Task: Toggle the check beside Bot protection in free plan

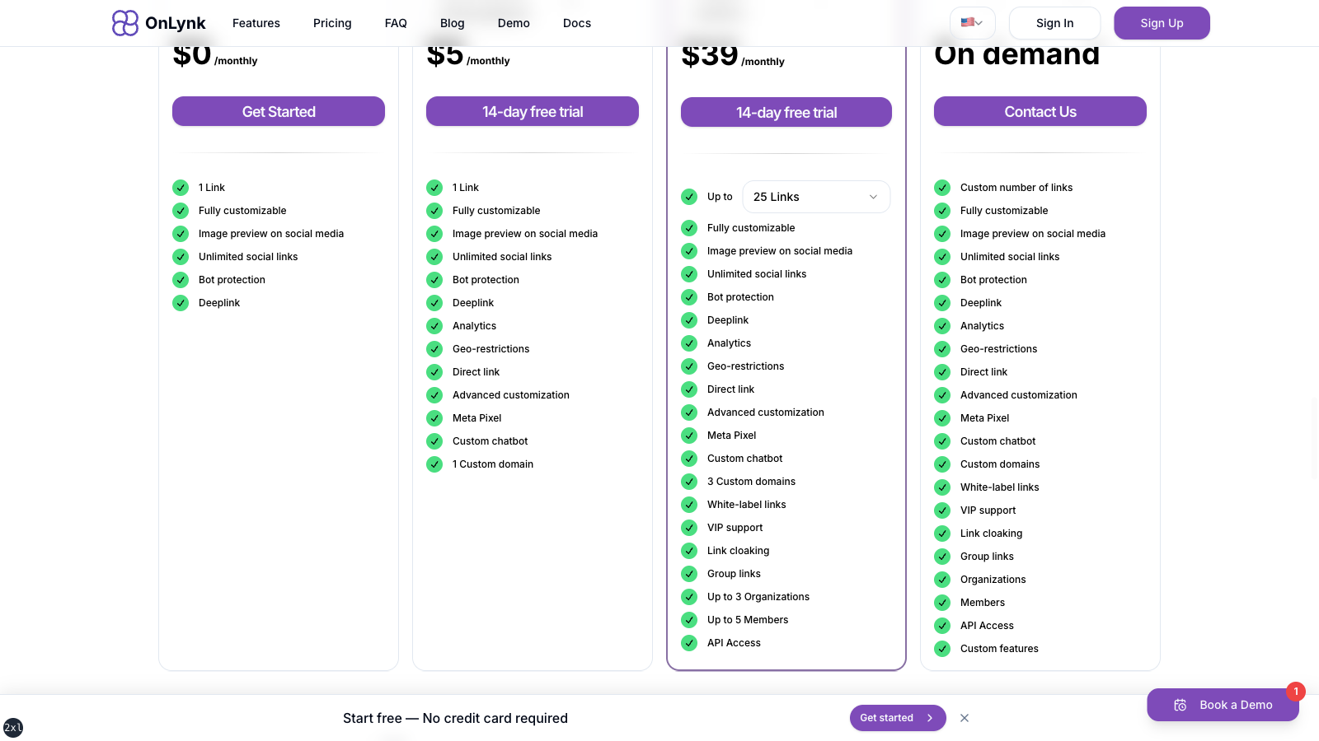Action: click(x=181, y=280)
